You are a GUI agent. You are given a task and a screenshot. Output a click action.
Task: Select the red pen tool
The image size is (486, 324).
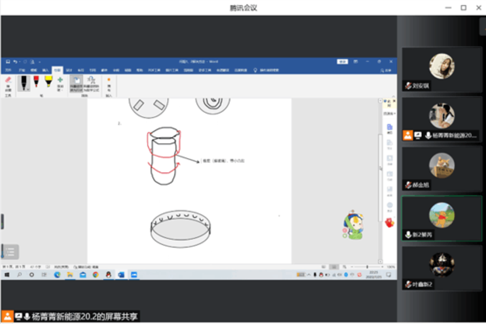click(36, 83)
